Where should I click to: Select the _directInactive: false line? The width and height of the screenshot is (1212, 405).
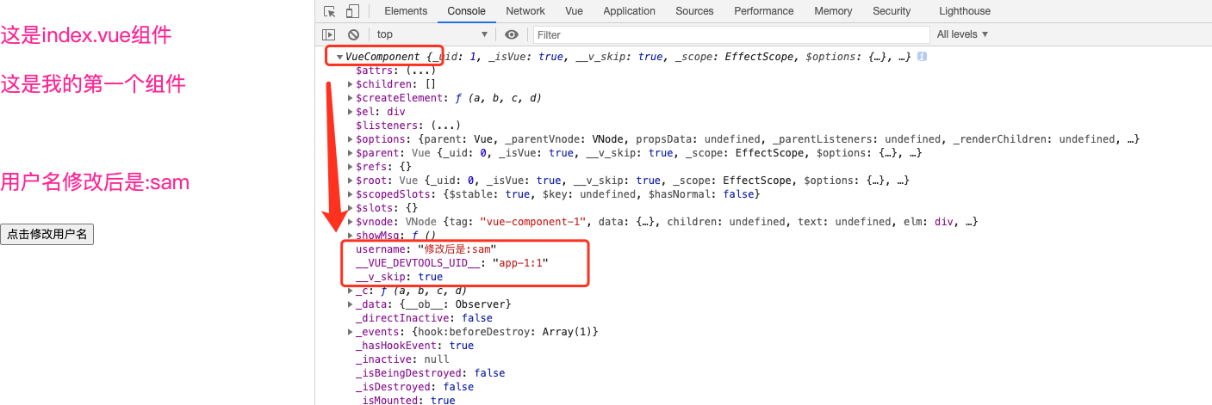pos(424,318)
